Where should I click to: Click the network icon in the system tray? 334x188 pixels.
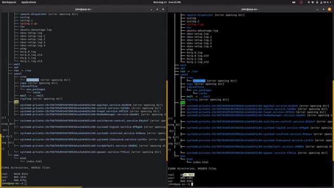308,2
